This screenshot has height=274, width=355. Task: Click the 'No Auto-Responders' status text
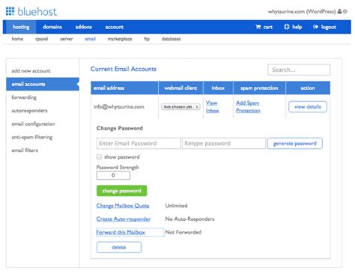pyautogui.click(x=189, y=219)
